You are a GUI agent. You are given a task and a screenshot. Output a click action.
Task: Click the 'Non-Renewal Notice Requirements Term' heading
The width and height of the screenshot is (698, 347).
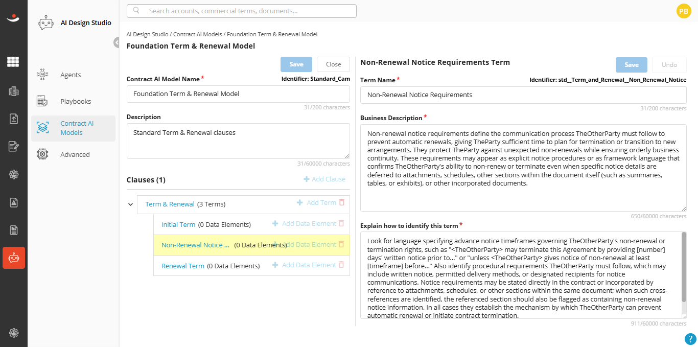pos(435,62)
